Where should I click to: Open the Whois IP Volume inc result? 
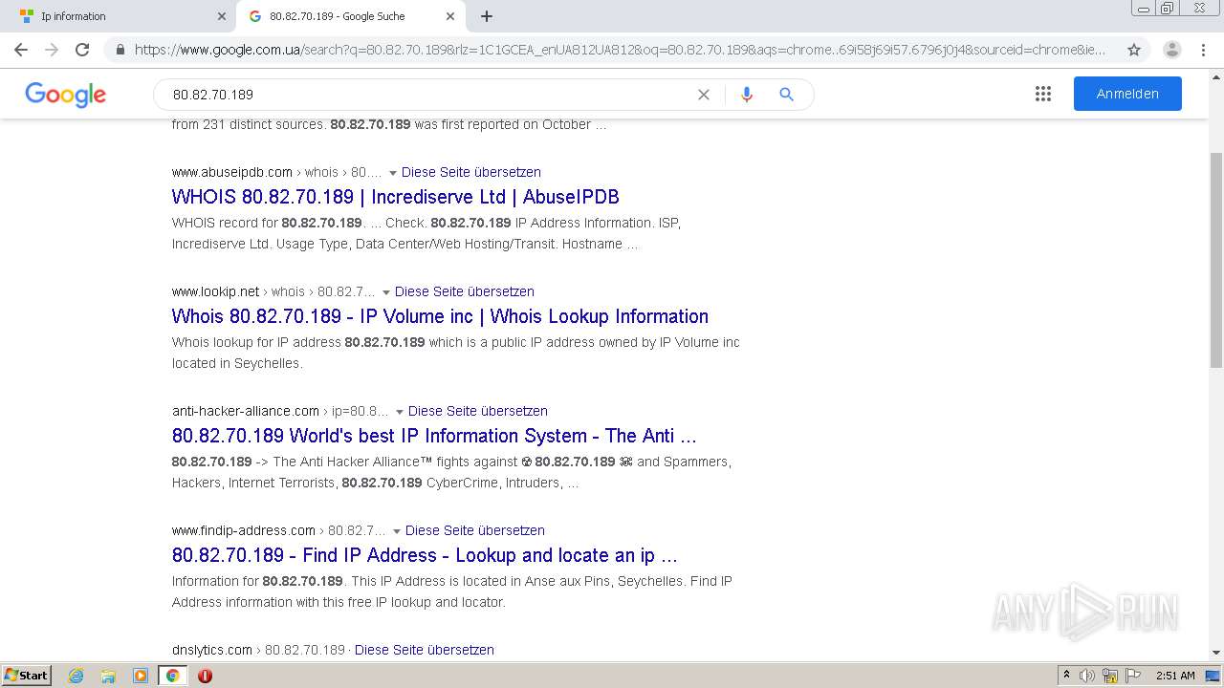coord(440,316)
